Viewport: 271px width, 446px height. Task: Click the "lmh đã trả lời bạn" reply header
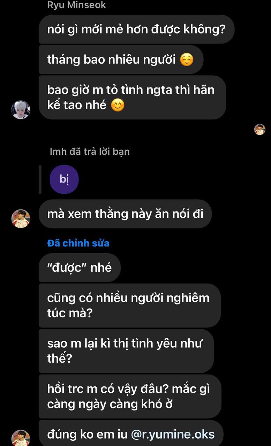90,152
